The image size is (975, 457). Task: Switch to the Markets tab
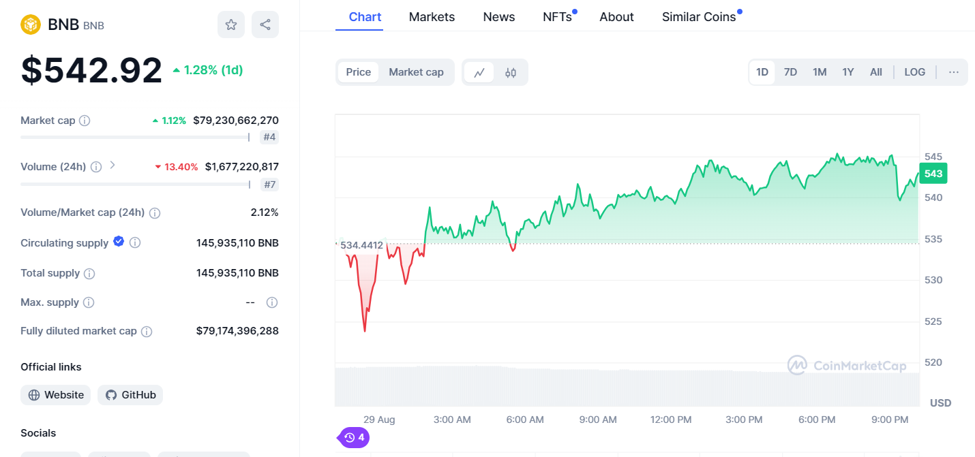[432, 17]
